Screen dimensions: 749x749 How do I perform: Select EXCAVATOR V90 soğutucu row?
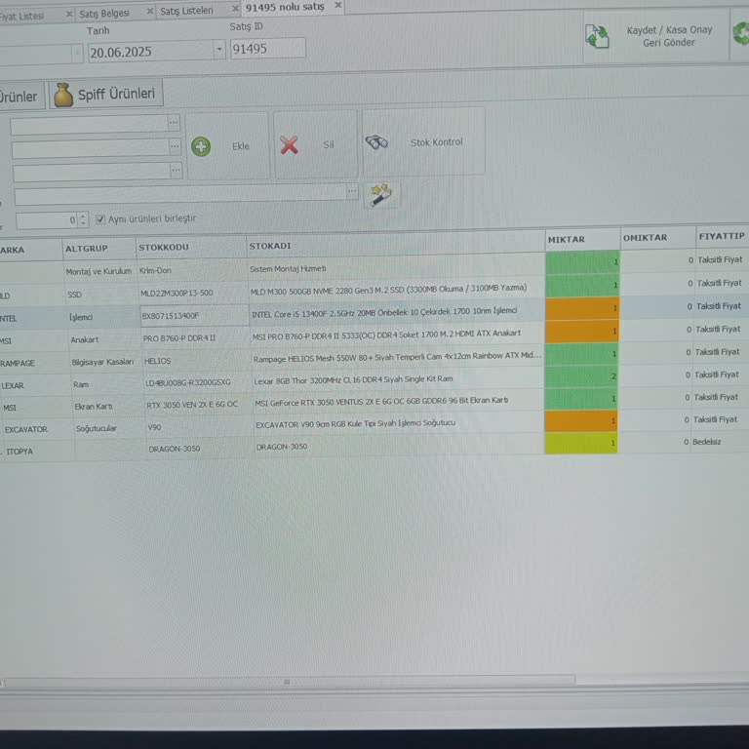(x=374, y=424)
